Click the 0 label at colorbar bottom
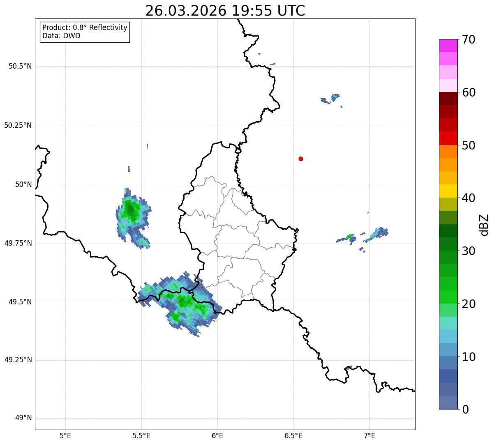Viewport: 494px width, 444px height. 465,409
